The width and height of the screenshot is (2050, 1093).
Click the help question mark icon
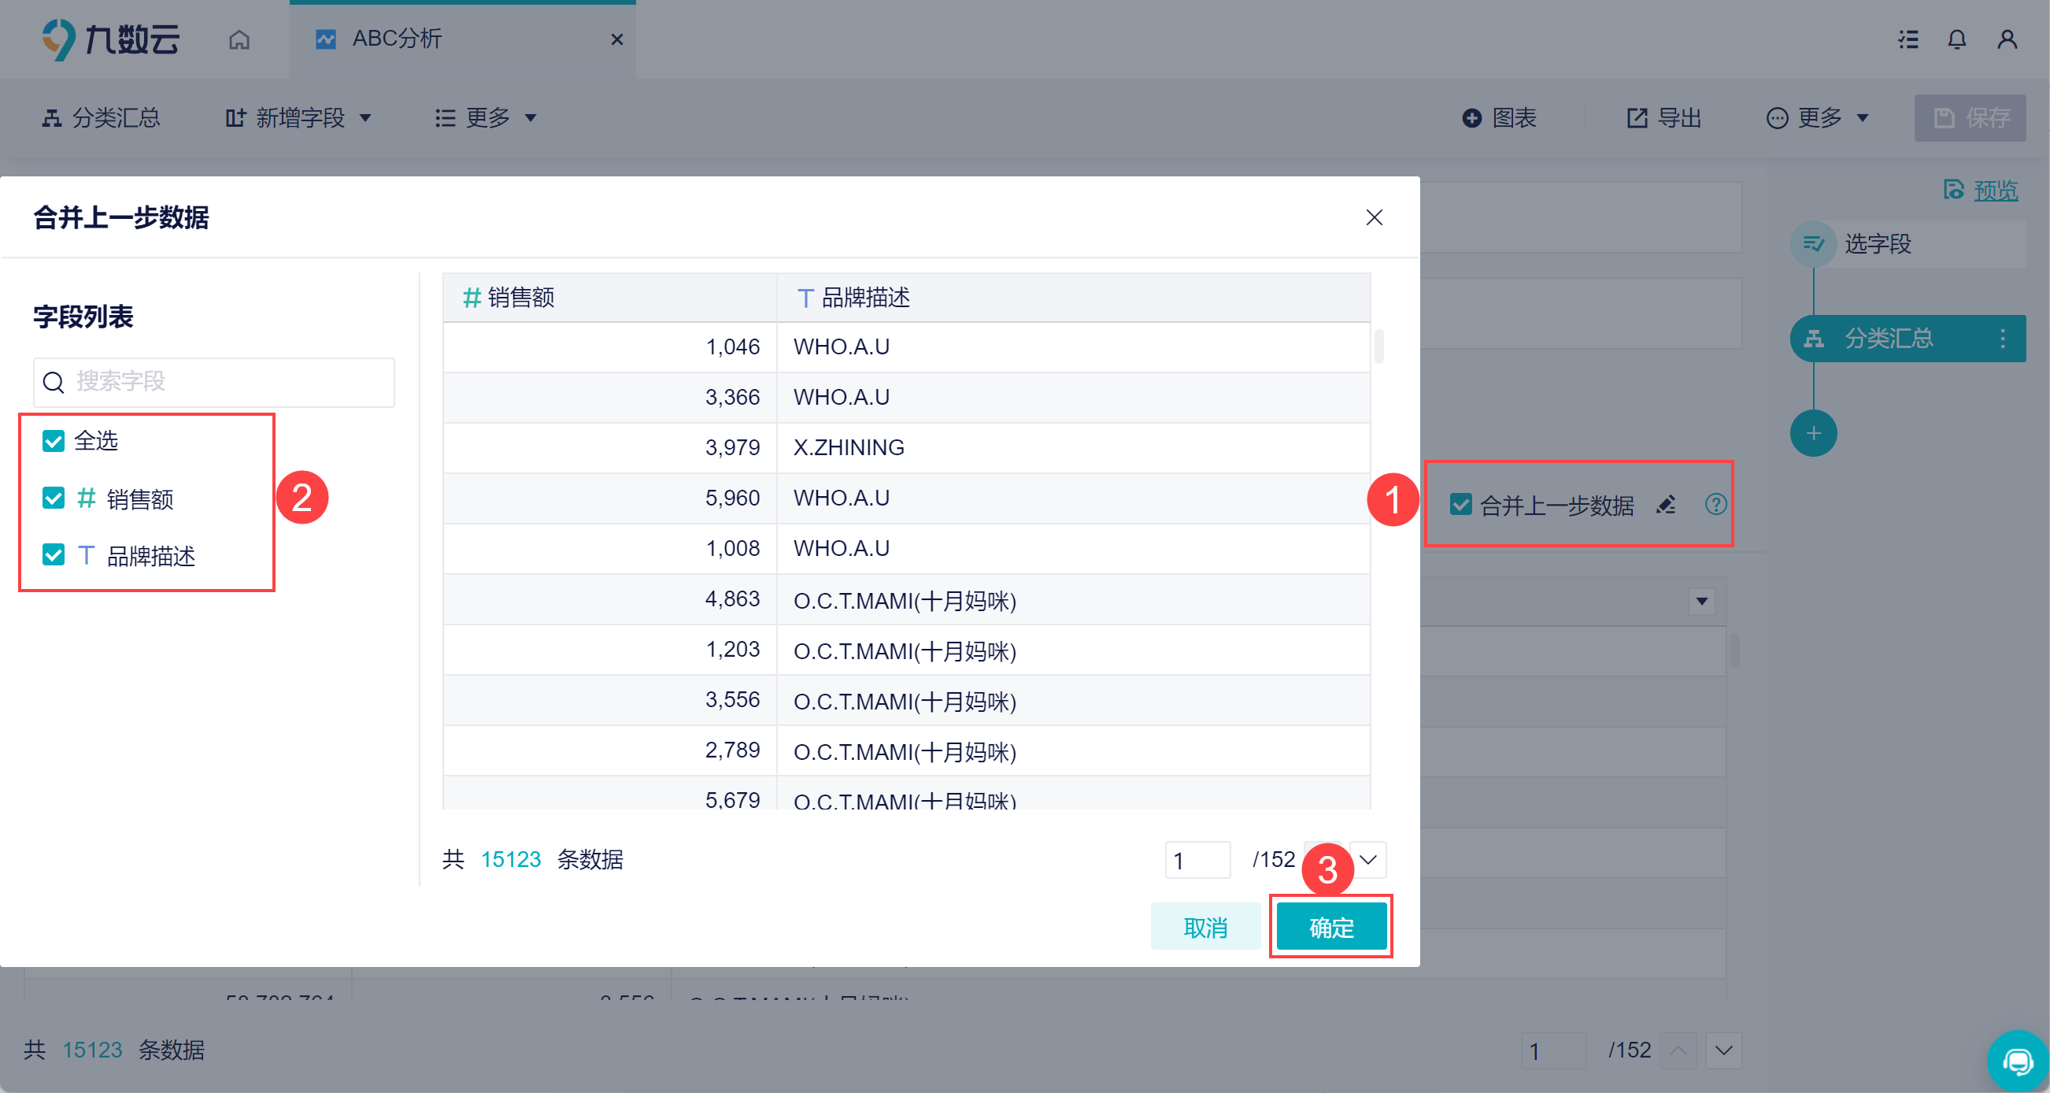[x=1715, y=505]
